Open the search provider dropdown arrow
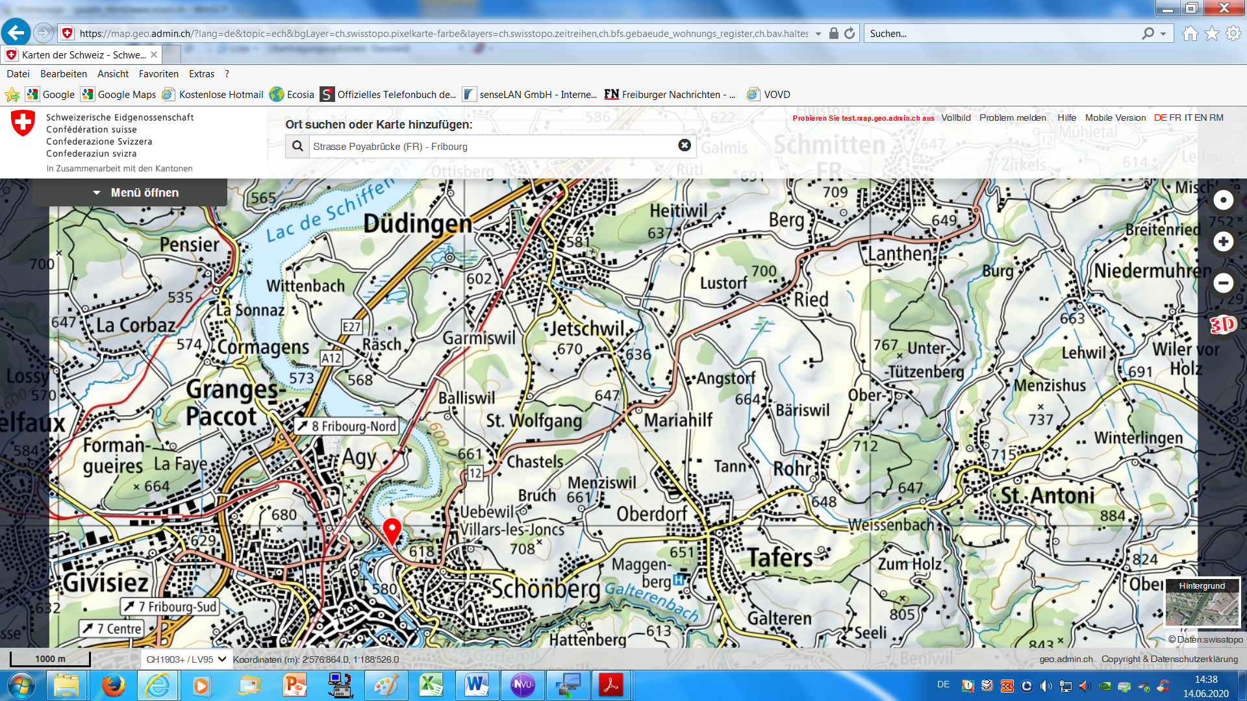Image resolution: width=1247 pixels, height=701 pixels. 1163,34
